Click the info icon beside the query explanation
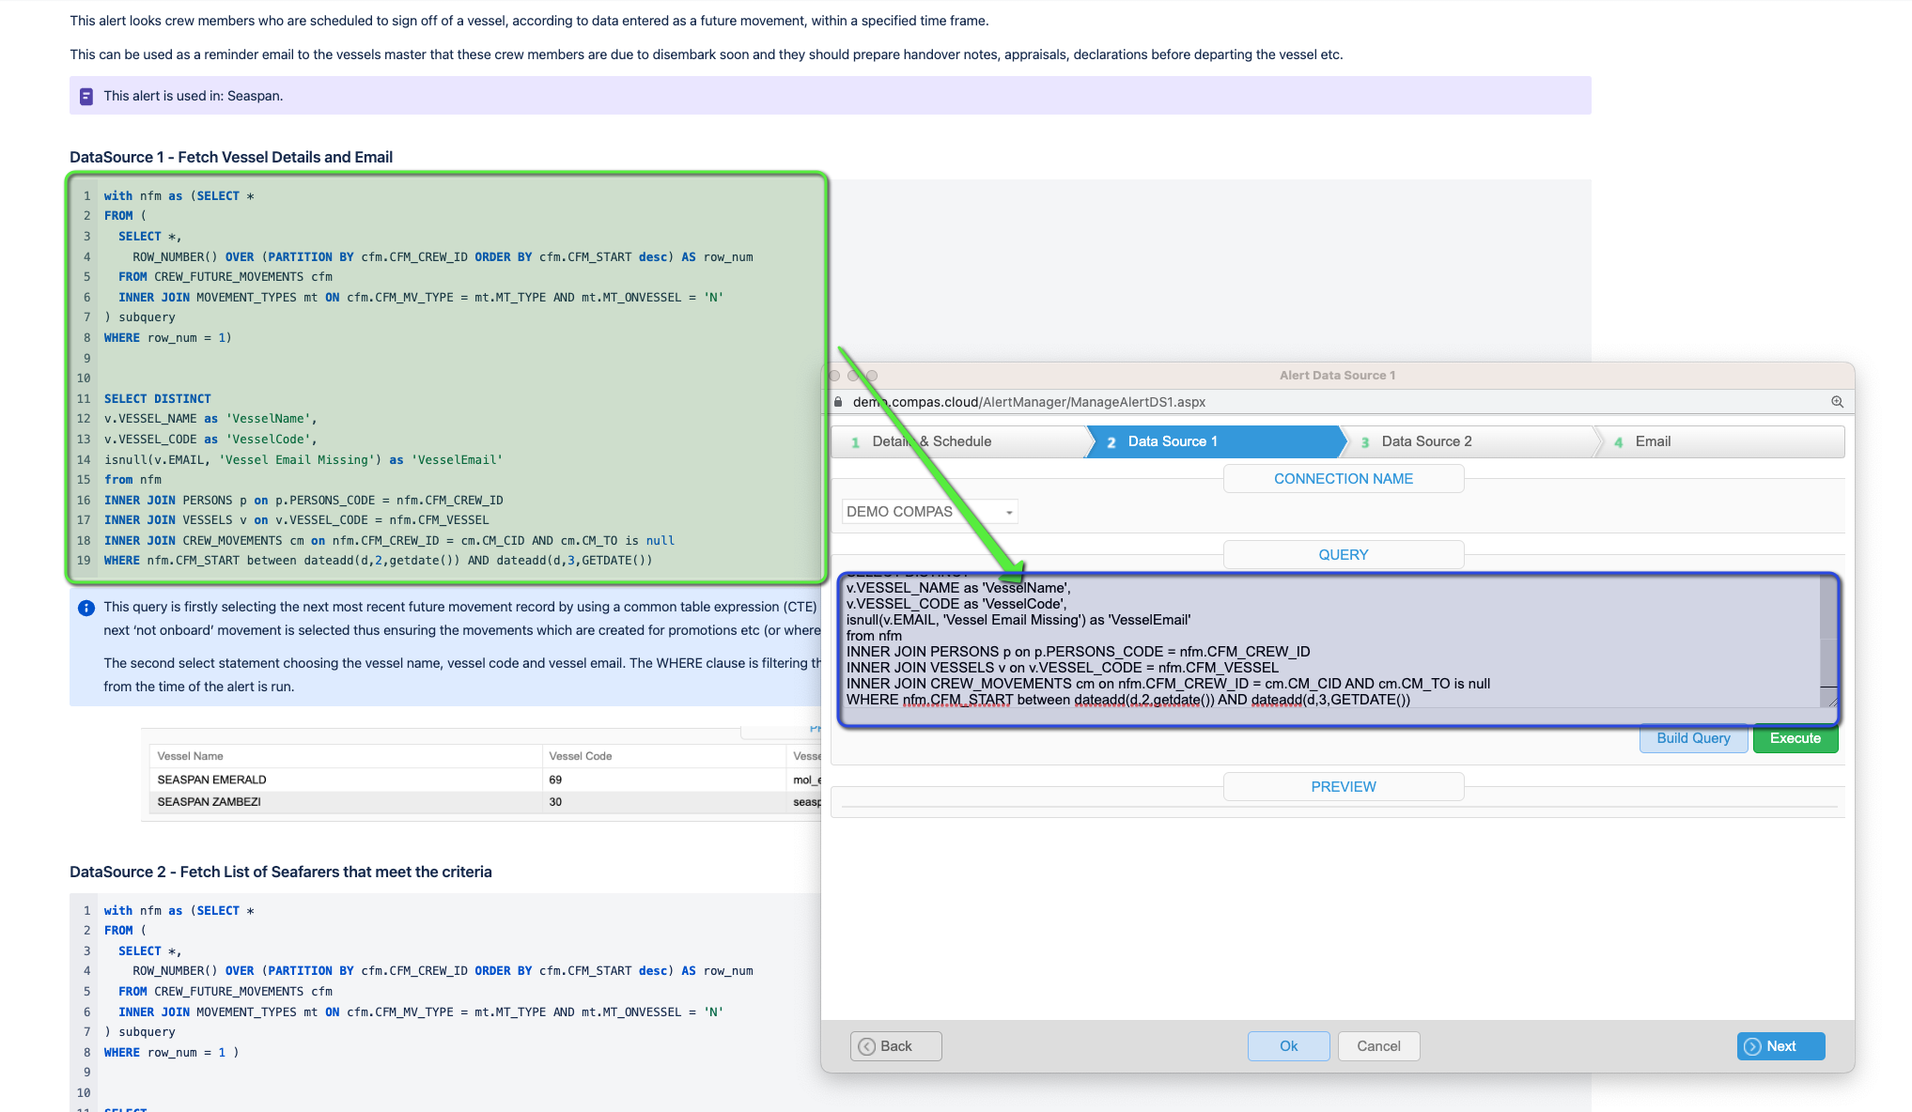The height and width of the screenshot is (1112, 1912). coord(86,608)
